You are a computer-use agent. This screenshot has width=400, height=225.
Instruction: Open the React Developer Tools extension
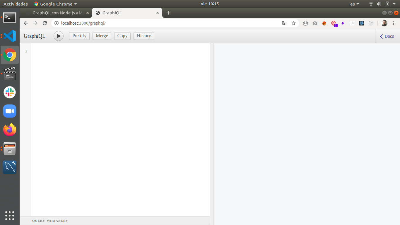click(362, 23)
